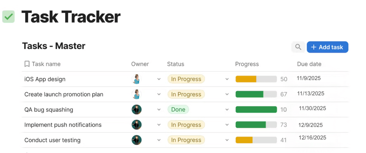366x153 pixels.
Task: Click owner avatar for QA bug squashing
Action: pos(136,109)
